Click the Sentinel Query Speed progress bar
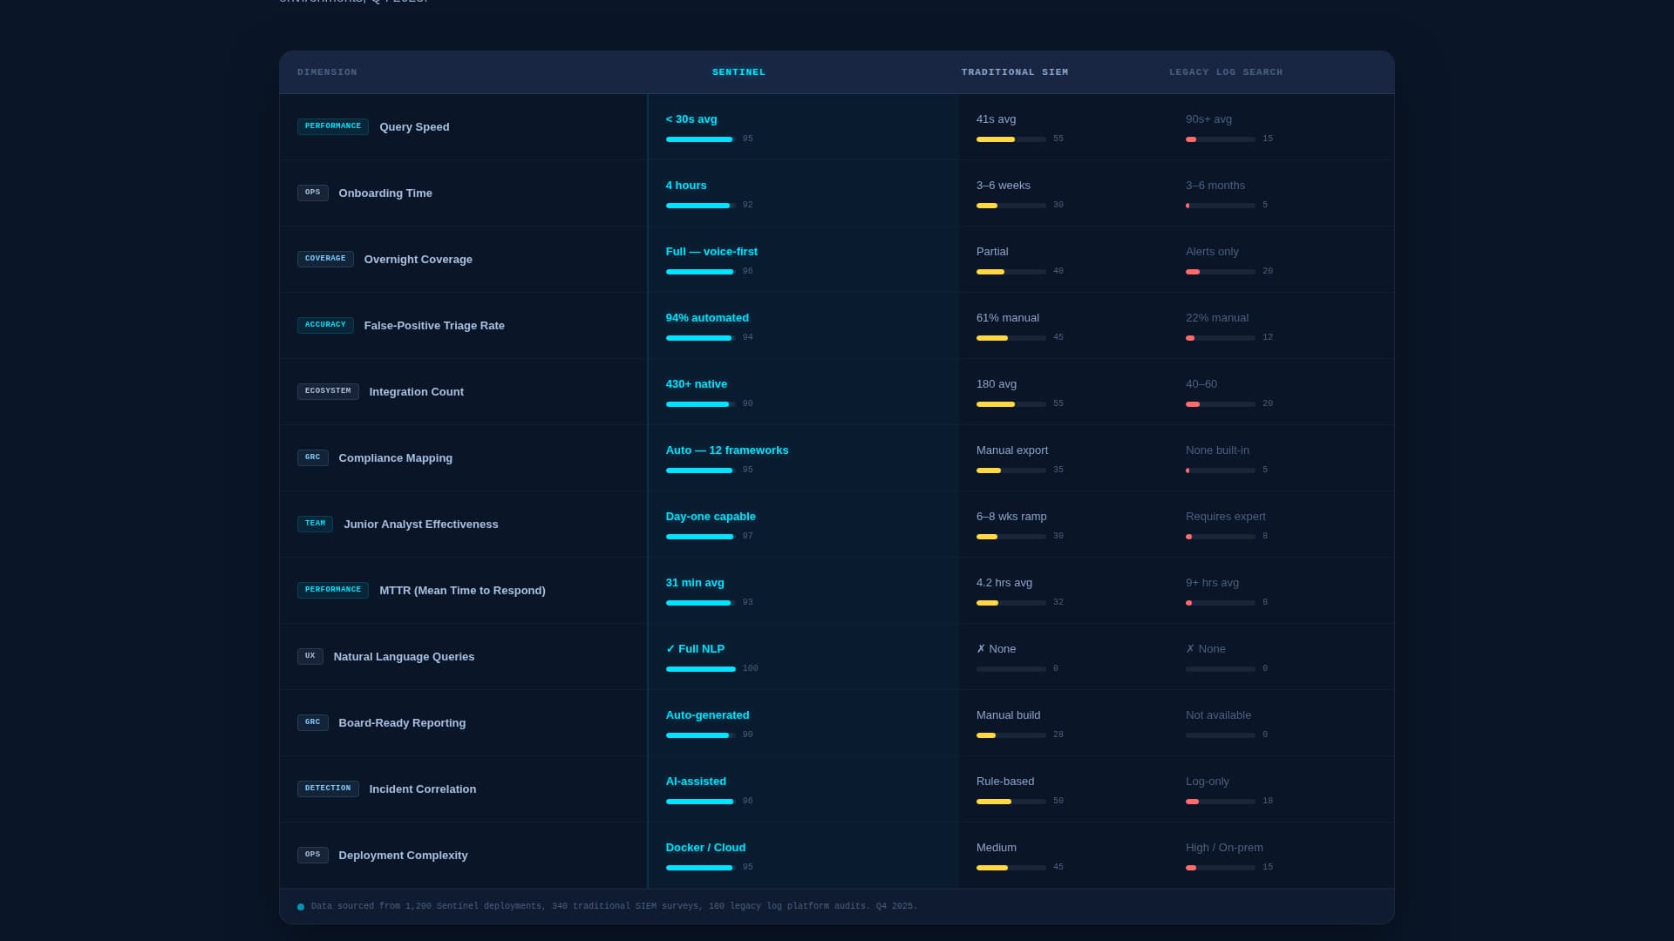Image resolution: width=1674 pixels, height=941 pixels. coord(700,139)
